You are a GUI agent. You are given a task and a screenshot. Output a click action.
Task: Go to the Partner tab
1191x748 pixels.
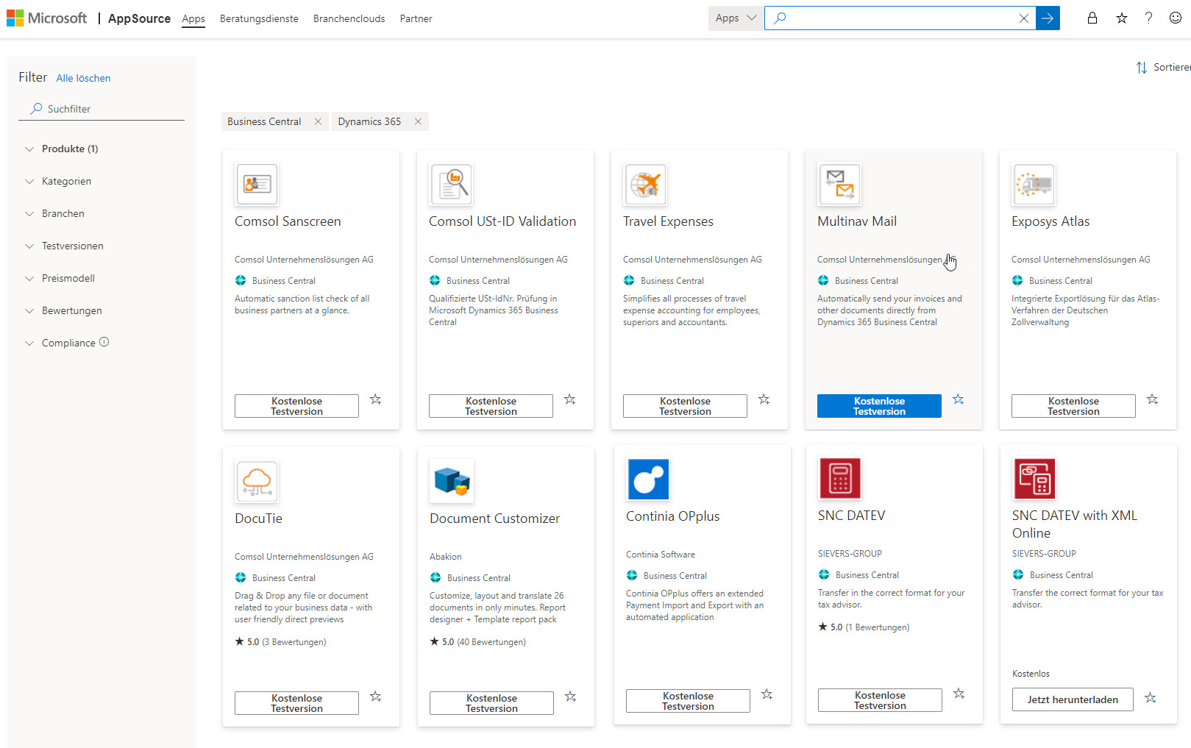click(x=416, y=19)
